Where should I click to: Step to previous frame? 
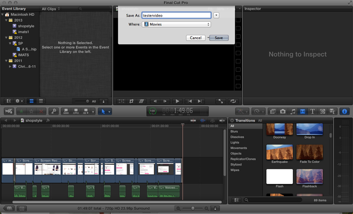[155, 101]
